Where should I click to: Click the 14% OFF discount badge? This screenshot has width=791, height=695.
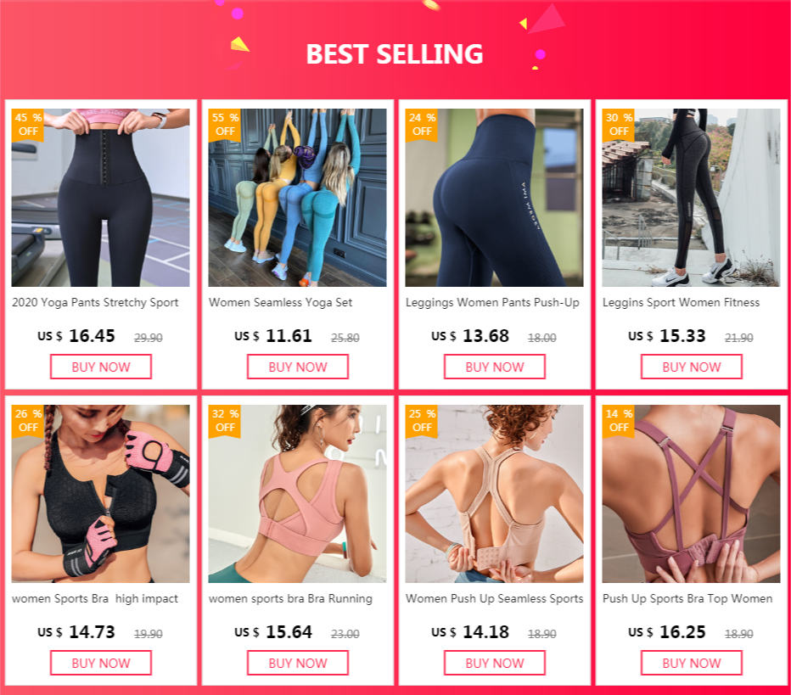pyautogui.click(x=619, y=421)
